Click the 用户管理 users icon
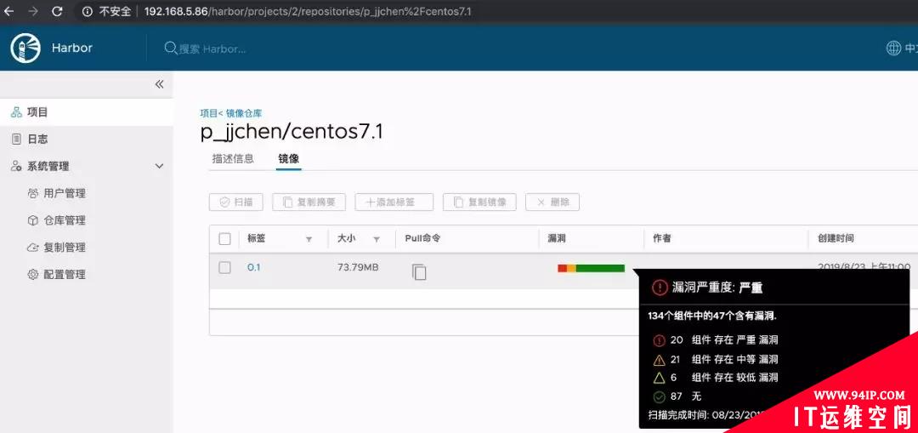The width and height of the screenshot is (918, 433). tap(33, 193)
